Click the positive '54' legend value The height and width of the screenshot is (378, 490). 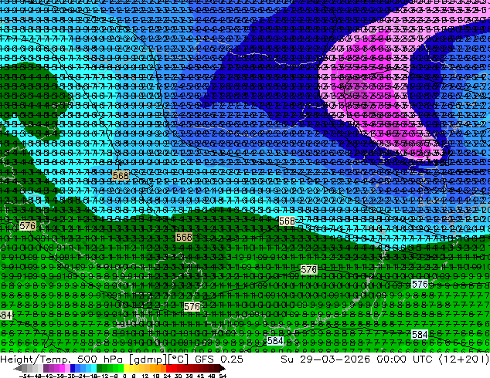click(223, 376)
